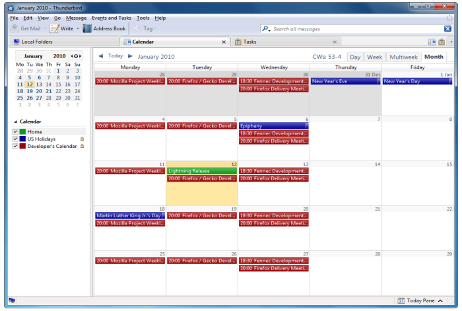Select the Month view tab
Screen dimensions: 462x311
click(x=434, y=57)
